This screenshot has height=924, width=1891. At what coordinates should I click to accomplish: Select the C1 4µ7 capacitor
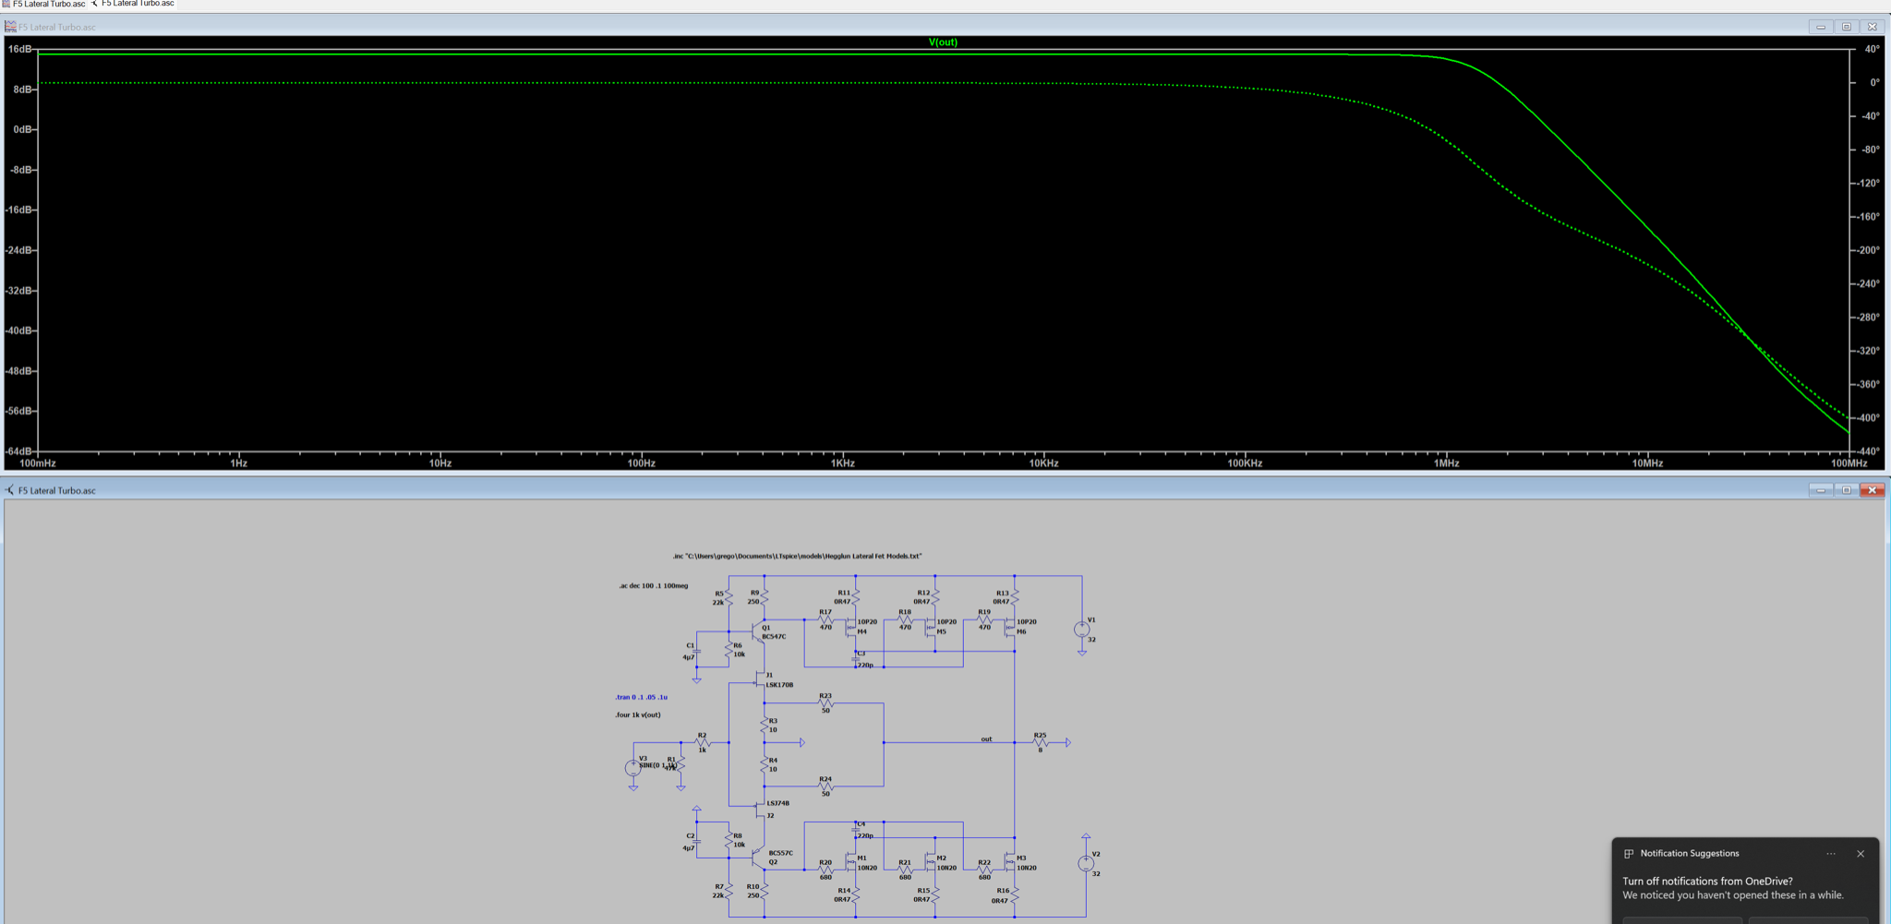coord(697,652)
